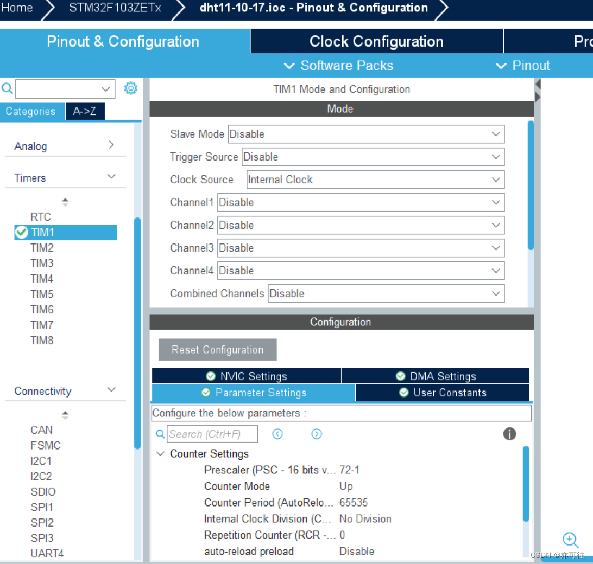Select TIM4 in the Timers list
The image size is (593, 564).
(x=42, y=279)
